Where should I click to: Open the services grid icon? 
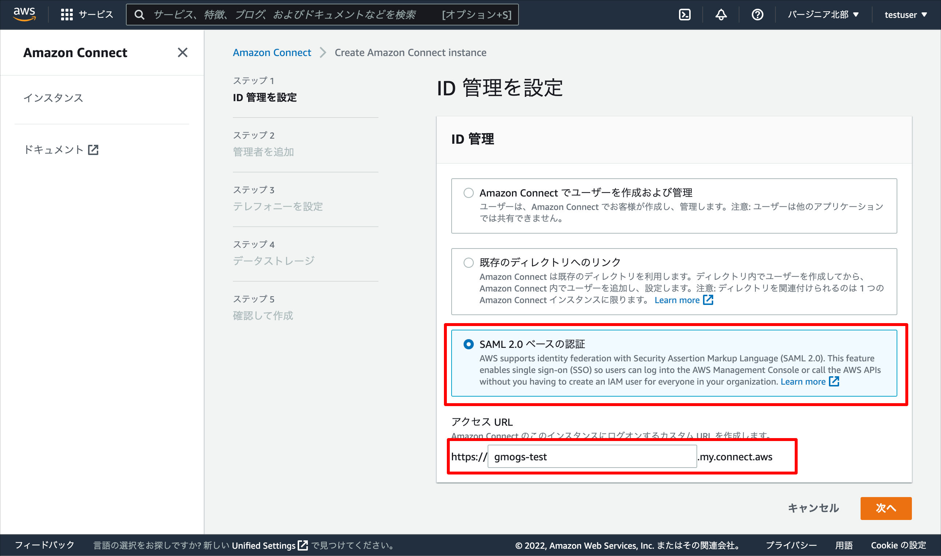67,15
